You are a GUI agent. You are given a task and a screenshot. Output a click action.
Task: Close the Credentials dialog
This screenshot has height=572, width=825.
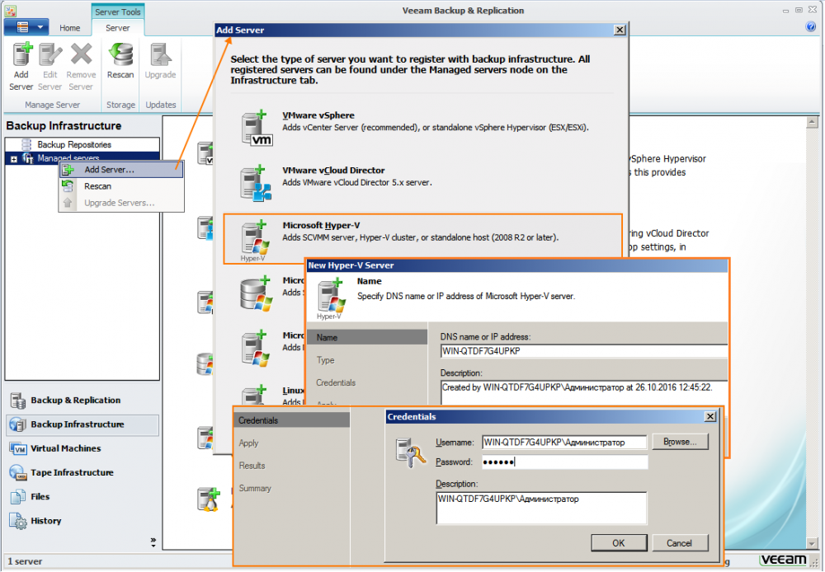[x=710, y=416]
